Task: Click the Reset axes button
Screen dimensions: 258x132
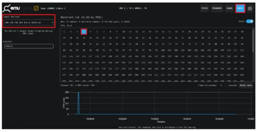Action: coord(246,85)
